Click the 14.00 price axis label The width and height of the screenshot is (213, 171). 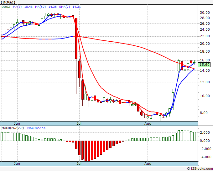(x=205, y=70)
